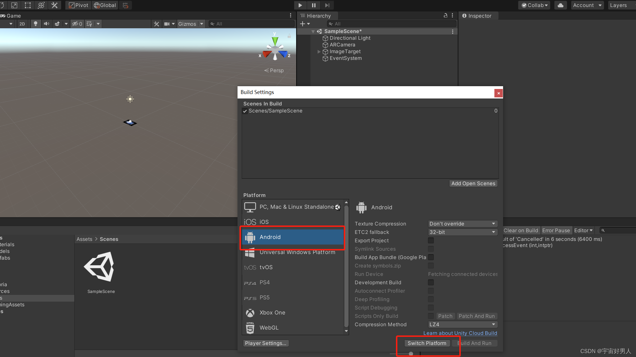
Task: Open the scene view panel kebab menu
Action: click(291, 15)
